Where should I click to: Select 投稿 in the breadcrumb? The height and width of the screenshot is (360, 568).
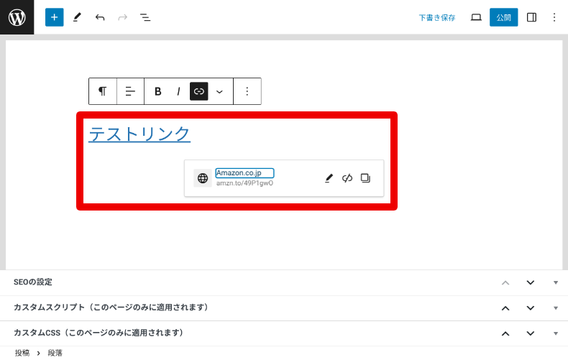22,353
